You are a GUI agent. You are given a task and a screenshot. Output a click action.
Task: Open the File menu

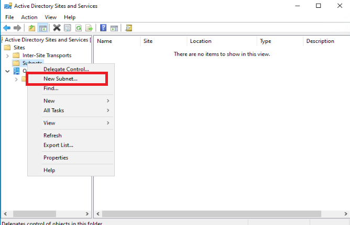[9, 17]
